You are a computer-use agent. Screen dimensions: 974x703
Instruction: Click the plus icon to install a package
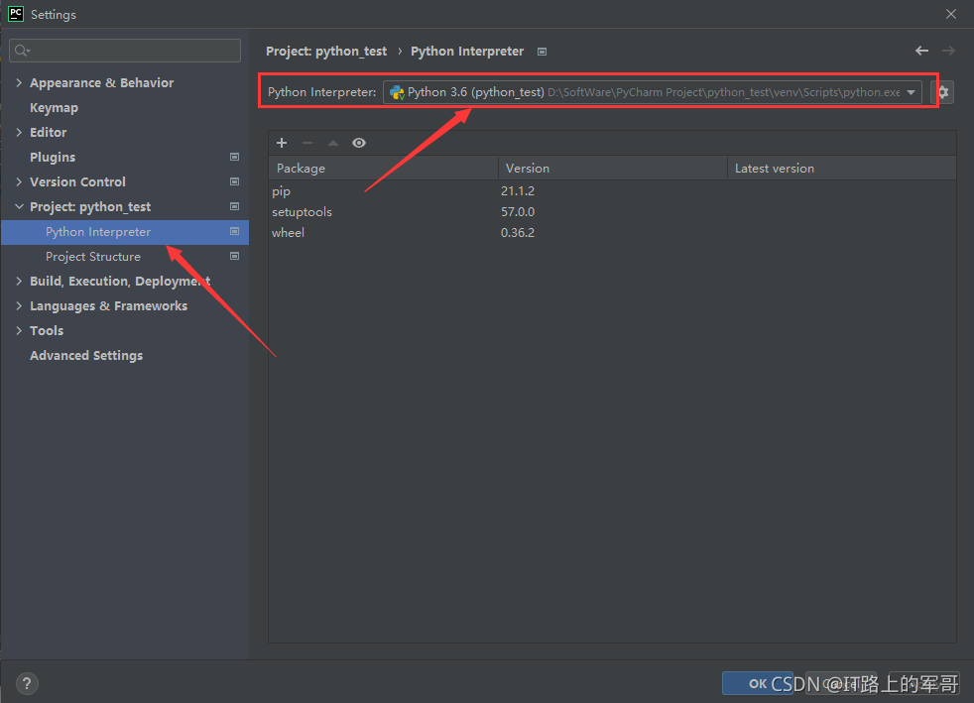[x=282, y=143]
